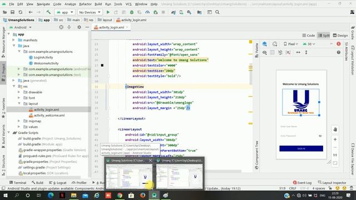Go back with the left arrow icon
356x200 pixels.
click(31, 12)
